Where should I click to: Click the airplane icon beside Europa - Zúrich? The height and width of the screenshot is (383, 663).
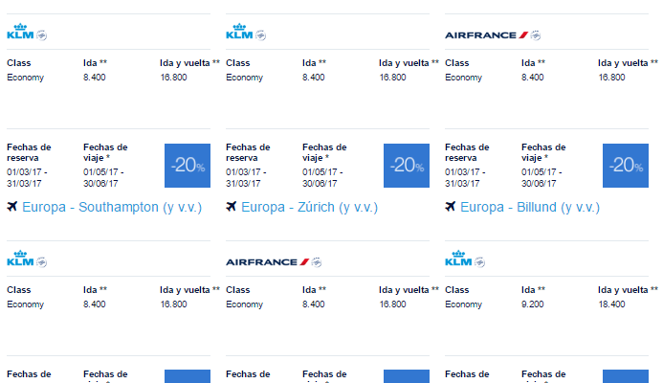(232, 207)
